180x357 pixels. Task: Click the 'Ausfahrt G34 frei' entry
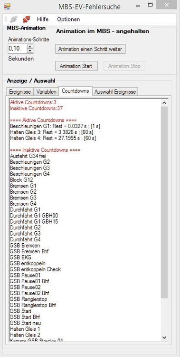pyautogui.click(x=28, y=156)
